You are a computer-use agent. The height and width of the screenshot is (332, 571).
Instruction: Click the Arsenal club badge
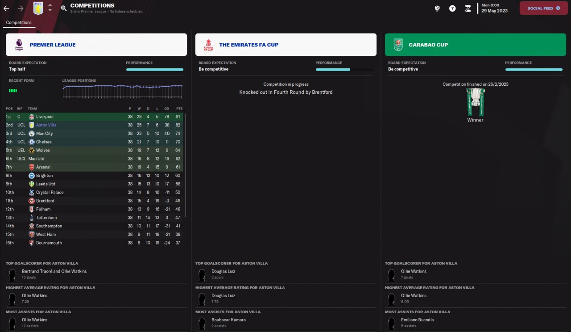[32, 167]
